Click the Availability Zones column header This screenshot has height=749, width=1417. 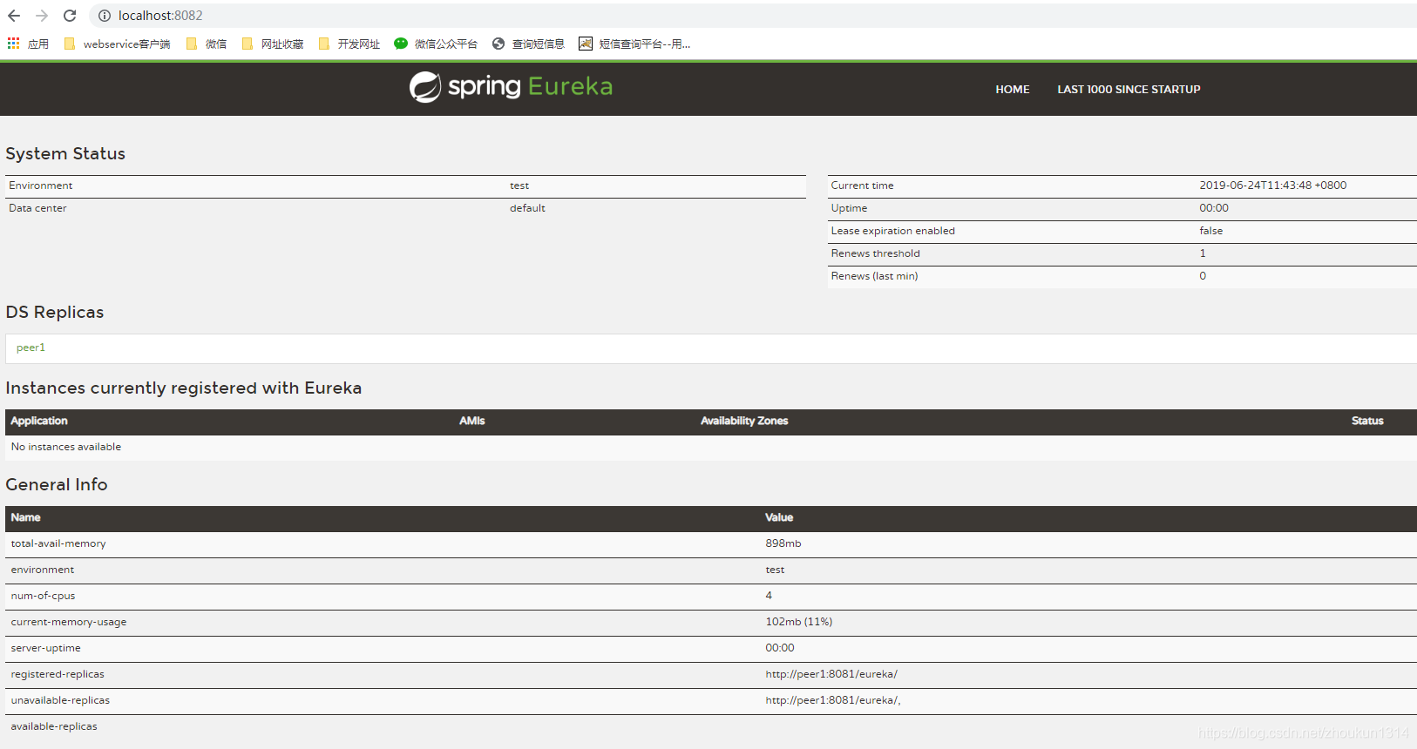744,421
